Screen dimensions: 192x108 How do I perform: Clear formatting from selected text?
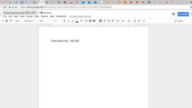click(144, 21)
